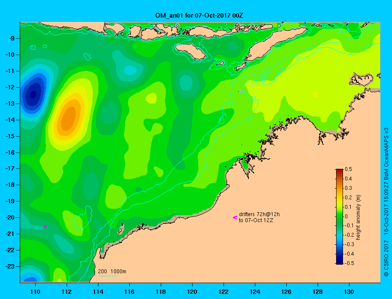Click the dark blue negative anomaly eddy center
Screen dimensions: 392x299
(x=33, y=94)
